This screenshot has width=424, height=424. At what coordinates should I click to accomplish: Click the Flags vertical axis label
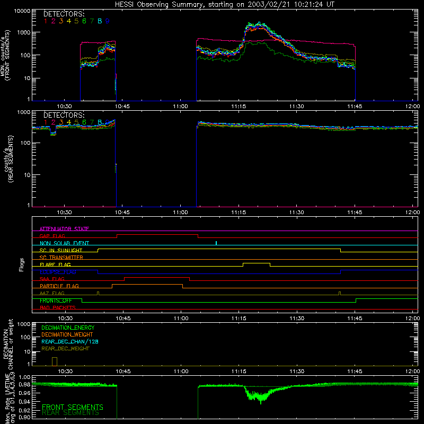pos(21,264)
